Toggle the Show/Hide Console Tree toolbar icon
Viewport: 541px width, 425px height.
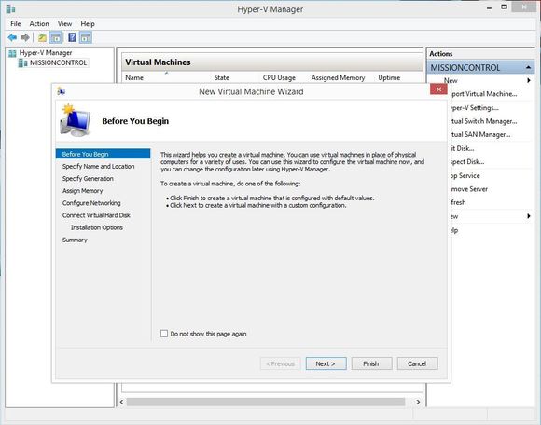pos(56,37)
